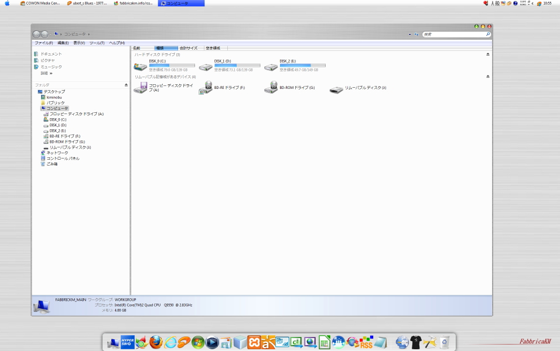Open the RSS reader dock icon
Viewport: 560px width, 351px height.
pos(366,342)
